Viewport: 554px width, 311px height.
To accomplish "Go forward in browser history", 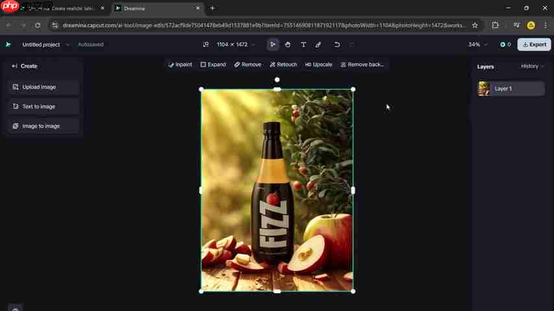I will (x=23, y=25).
